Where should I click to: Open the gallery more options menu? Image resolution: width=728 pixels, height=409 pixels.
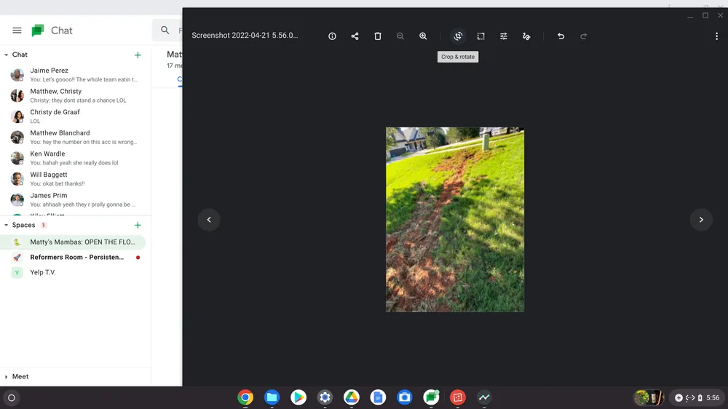pyautogui.click(x=716, y=36)
